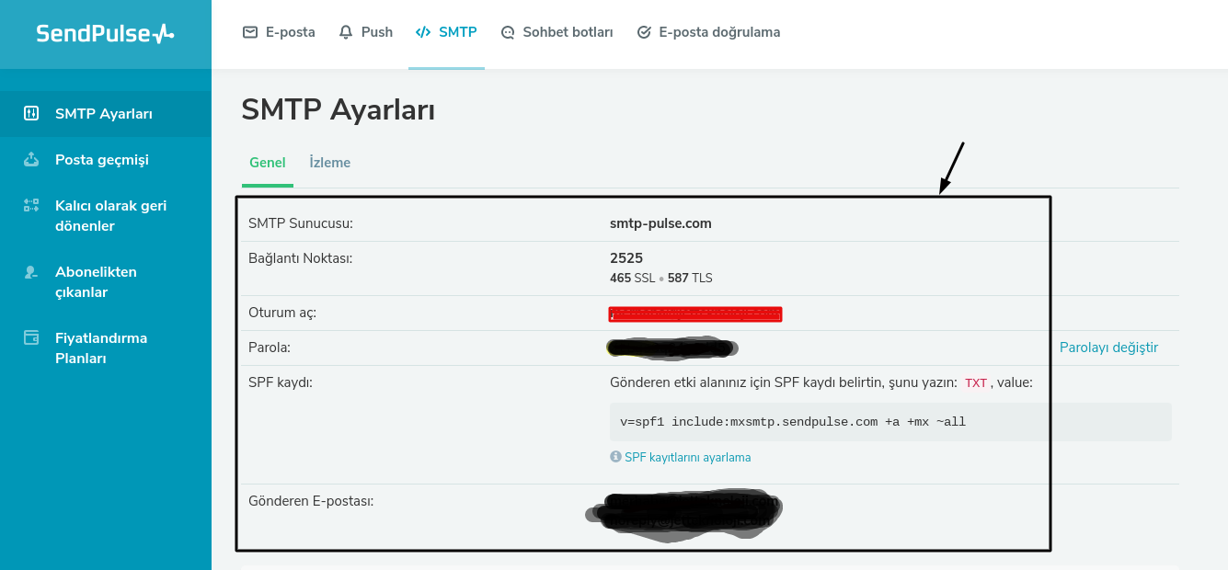
Task: Open SMTP Ayarları in the sidebar
Action: click(x=106, y=114)
